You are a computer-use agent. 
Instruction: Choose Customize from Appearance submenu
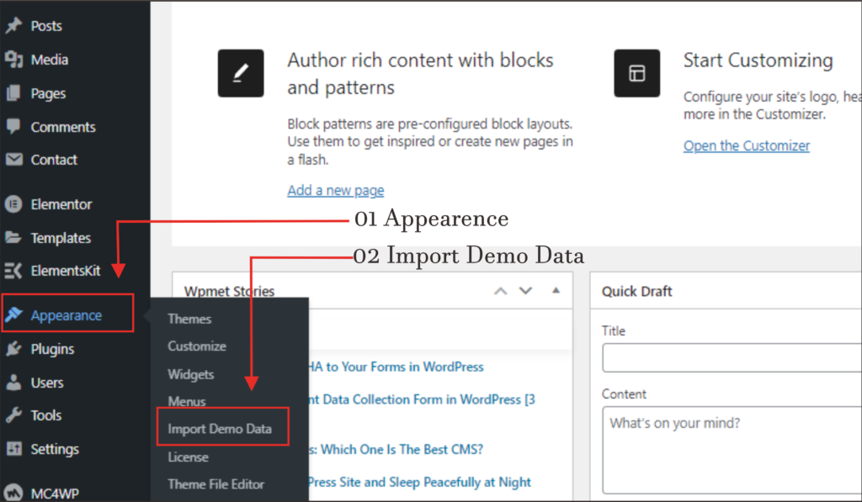[197, 346]
